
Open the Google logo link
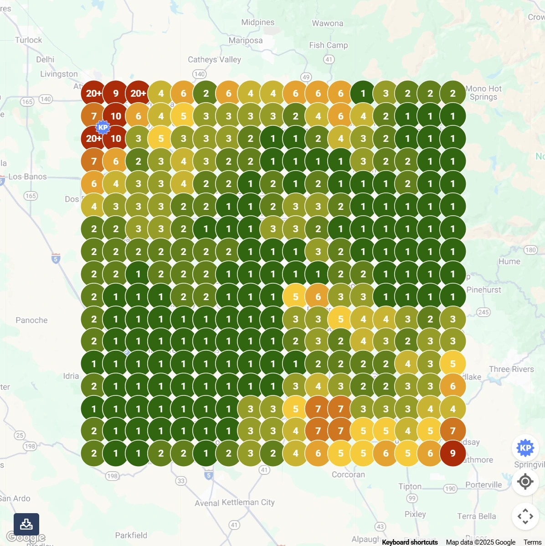click(26, 537)
